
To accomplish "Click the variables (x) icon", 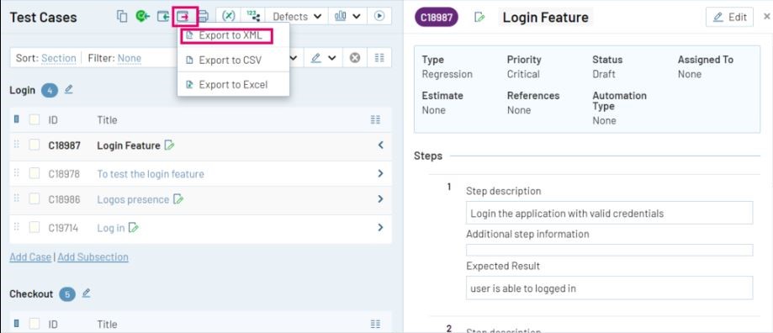I will click(x=228, y=16).
